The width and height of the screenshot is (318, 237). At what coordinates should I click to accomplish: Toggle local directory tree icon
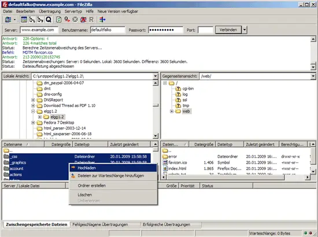coord(32,20)
